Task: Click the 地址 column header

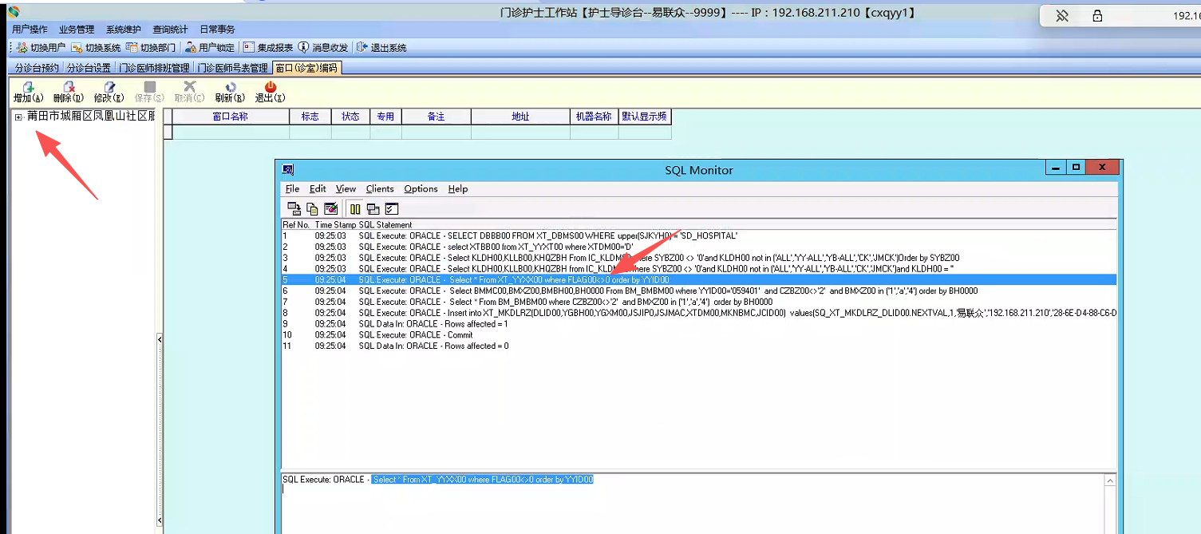Action: tap(521, 117)
